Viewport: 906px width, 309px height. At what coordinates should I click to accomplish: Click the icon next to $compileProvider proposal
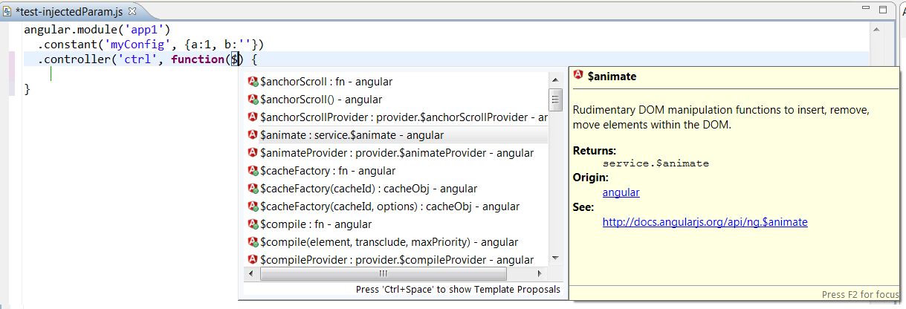pos(253,260)
